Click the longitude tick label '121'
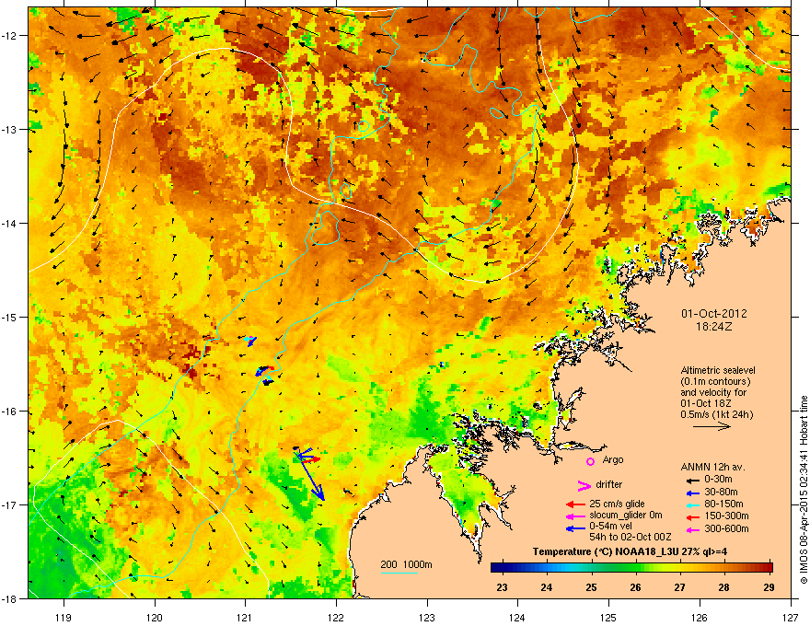The image size is (810, 626). click(245, 618)
